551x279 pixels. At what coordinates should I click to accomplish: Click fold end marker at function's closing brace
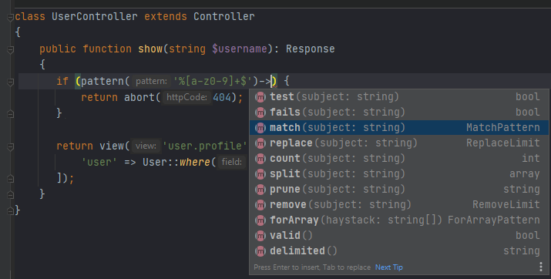(x=11, y=194)
